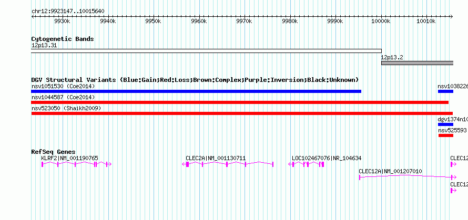468x220 pixels.
Task: Click the KLRF2 gene exon glyph
Action: [x=76, y=164]
